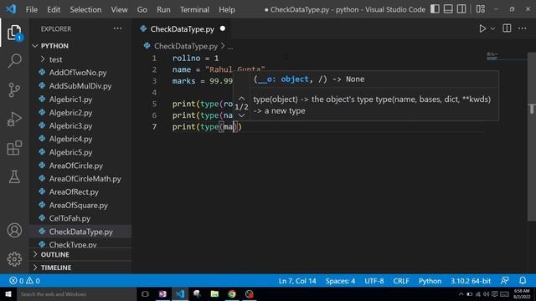Open the Selection menu
The height and width of the screenshot is (301, 536).
click(x=85, y=9)
